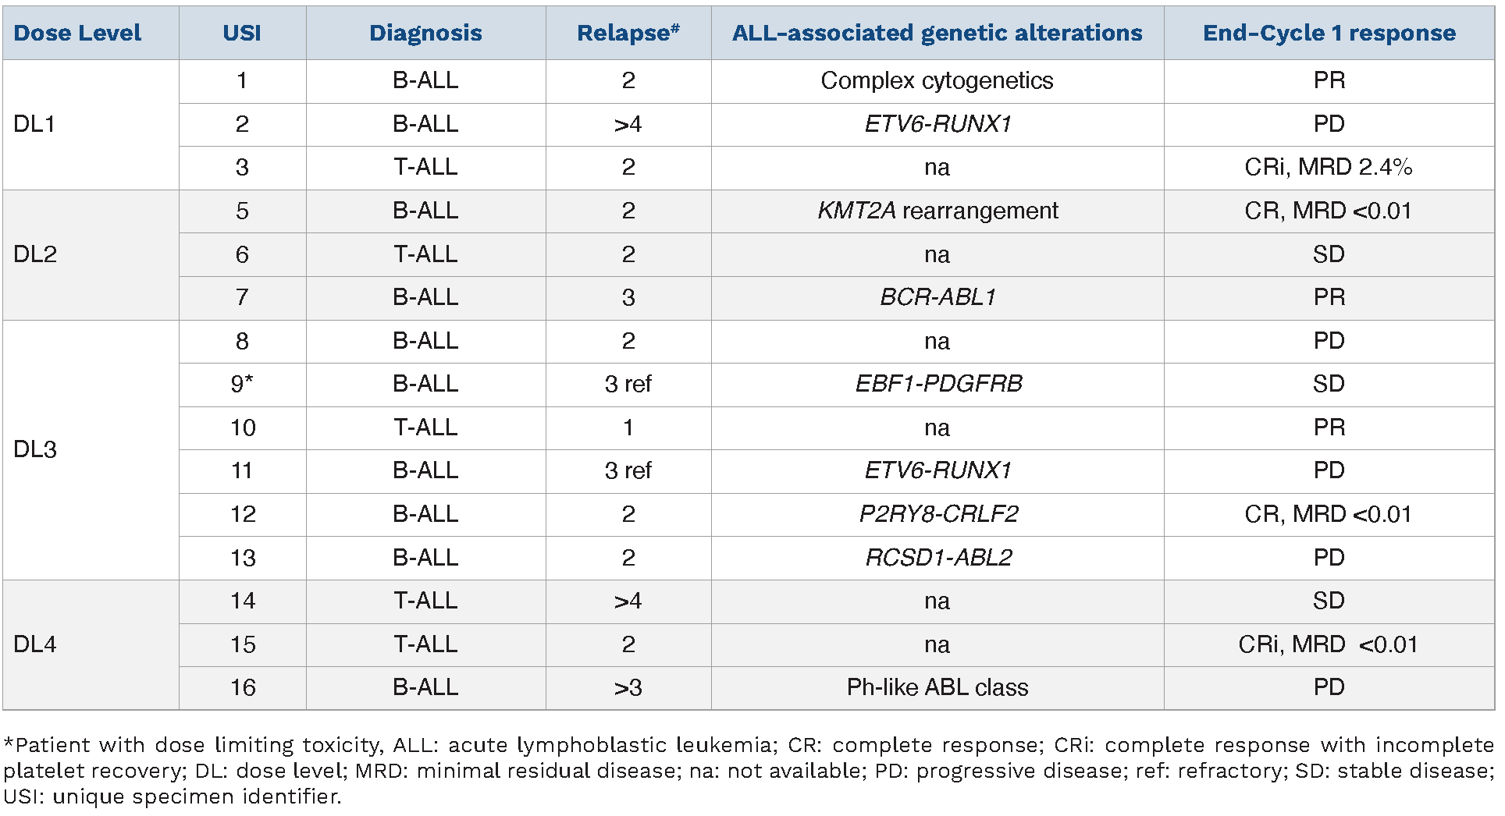Click the CRi, MRD 2.4% response cell

point(1328,167)
